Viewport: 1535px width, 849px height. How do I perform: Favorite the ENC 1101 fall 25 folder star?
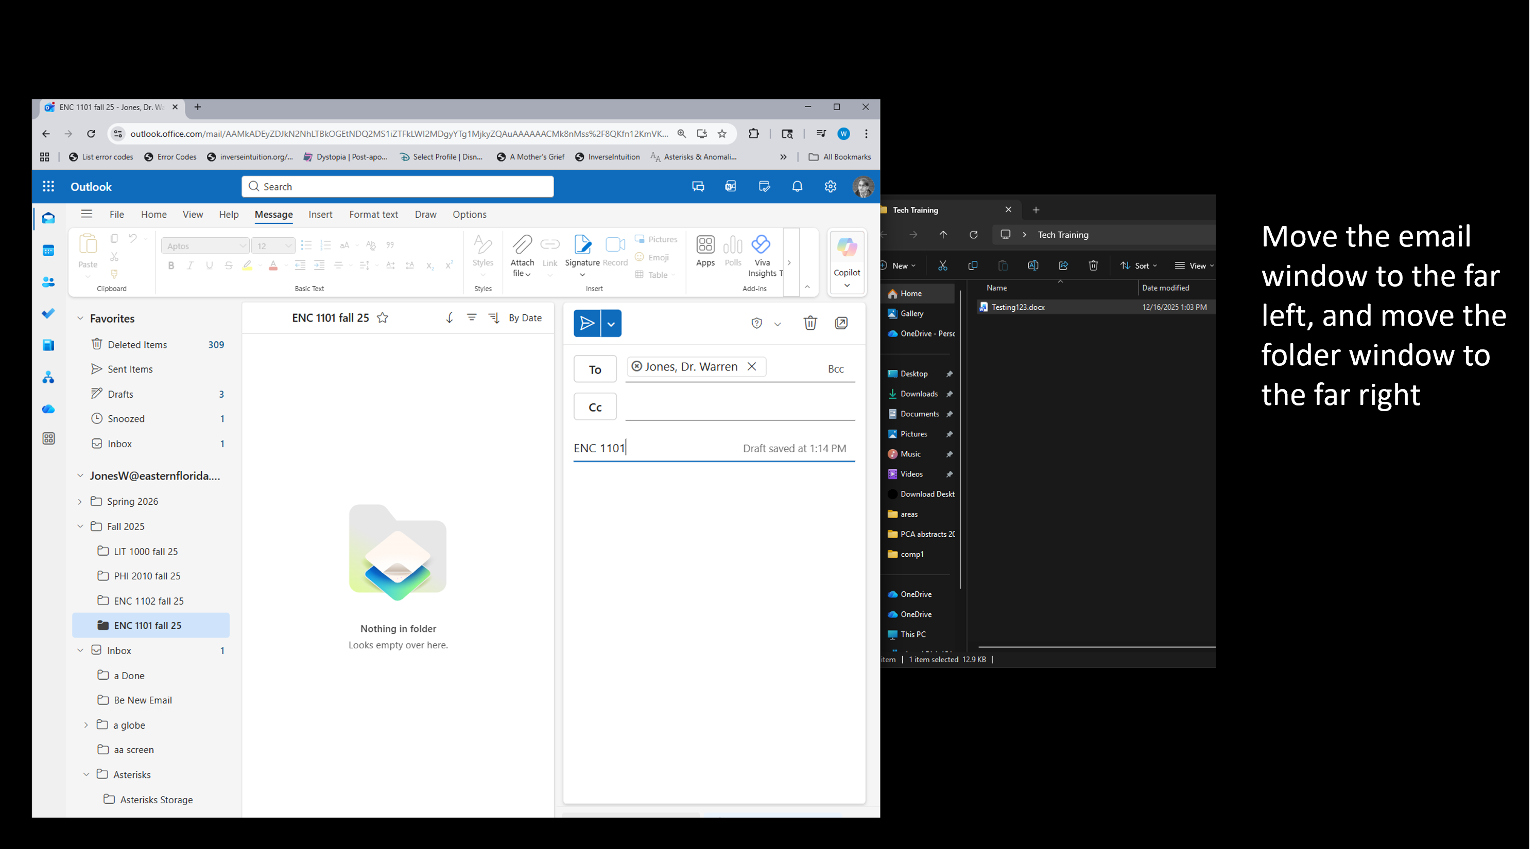click(383, 318)
